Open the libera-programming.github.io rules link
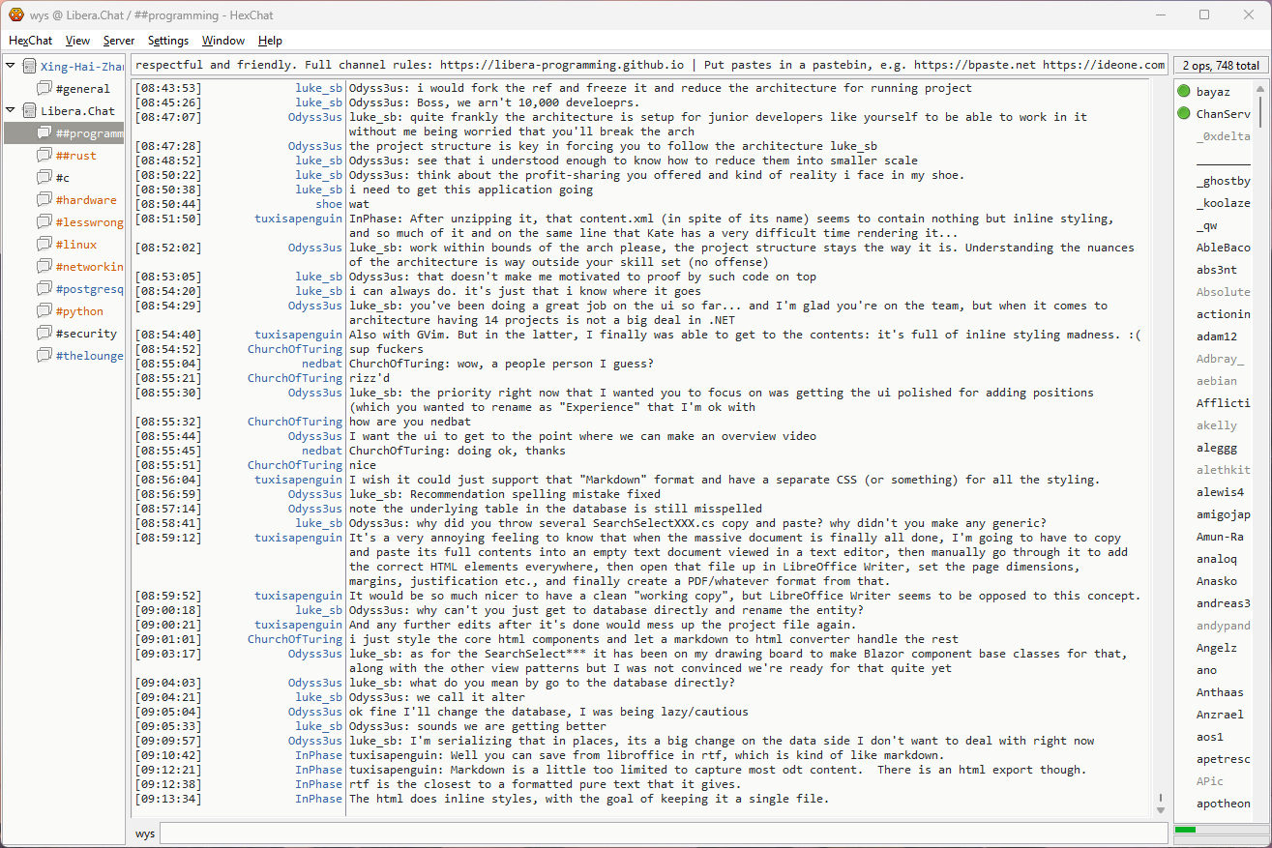This screenshot has height=848, width=1272. click(x=562, y=65)
